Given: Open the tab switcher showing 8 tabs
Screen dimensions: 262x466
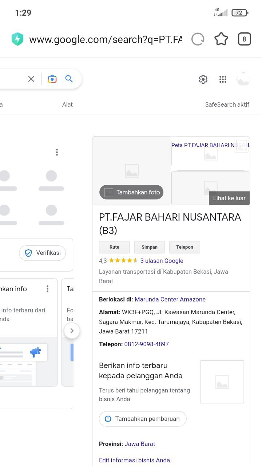Looking at the screenshot, I should pyautogui.click(x=245, y=39).
